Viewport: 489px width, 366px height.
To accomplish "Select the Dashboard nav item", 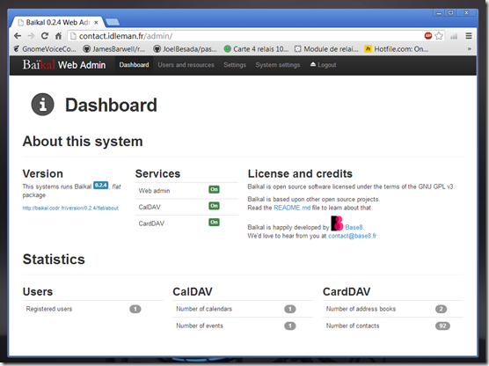I will point(134,65).
